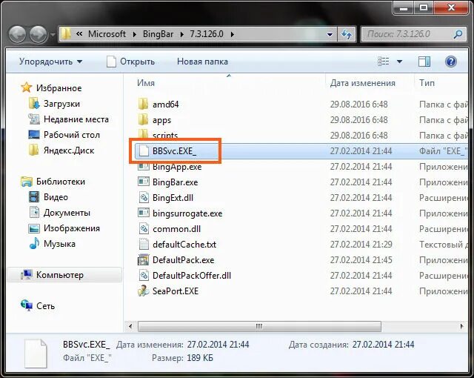Select the SeaPort.EXE application icon
This screenshot has height=378, width=474.
pos(143,291)
